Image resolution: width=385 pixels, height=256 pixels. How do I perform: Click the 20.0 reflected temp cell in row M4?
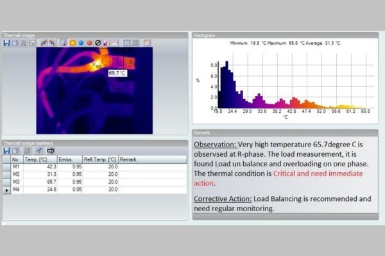point(101,189)
